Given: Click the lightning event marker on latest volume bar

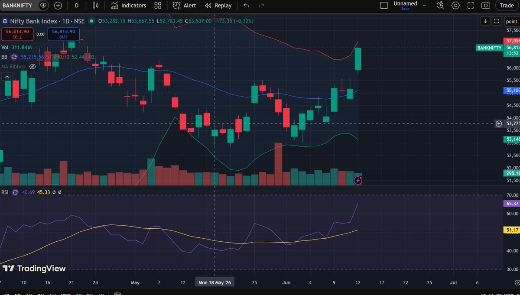Looking at the screenshot, I should click(358, 180).
